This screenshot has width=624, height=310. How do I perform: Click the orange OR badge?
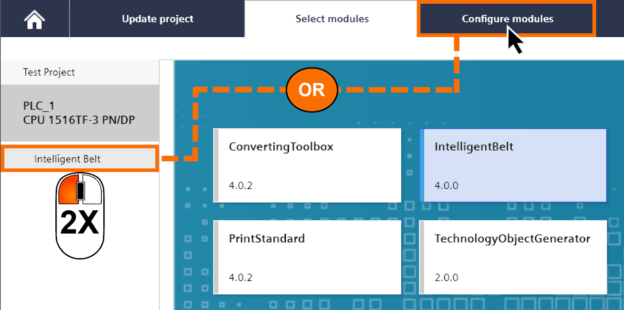click(312, 89)
